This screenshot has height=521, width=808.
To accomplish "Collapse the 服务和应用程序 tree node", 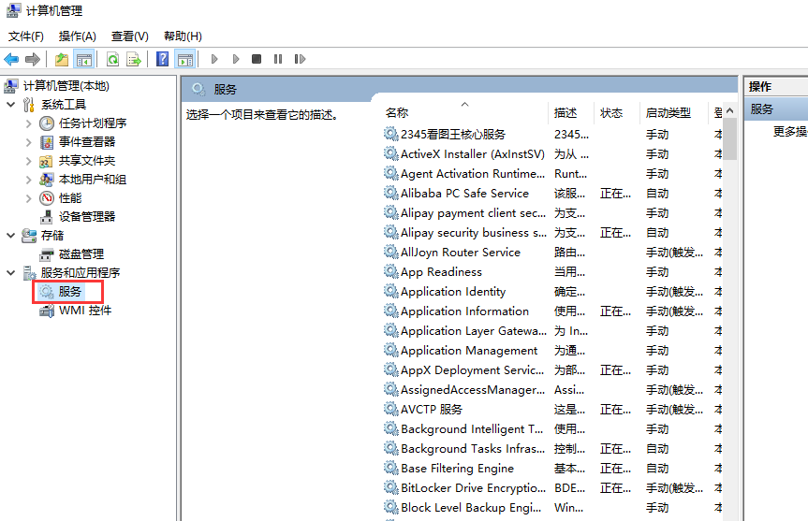I will [10, 273].
